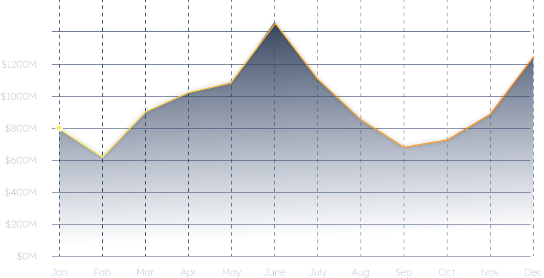Click the June peak on the line
Viewport: 544px width, 278px height.
click(x=275, y=23)
